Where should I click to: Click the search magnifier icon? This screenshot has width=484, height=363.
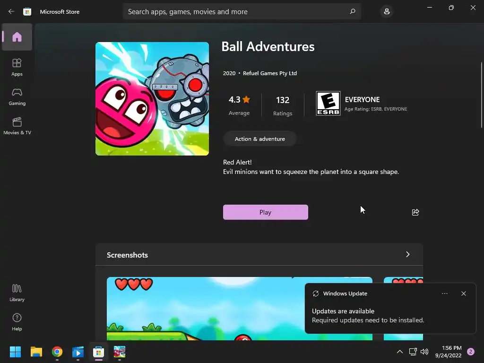353,11
